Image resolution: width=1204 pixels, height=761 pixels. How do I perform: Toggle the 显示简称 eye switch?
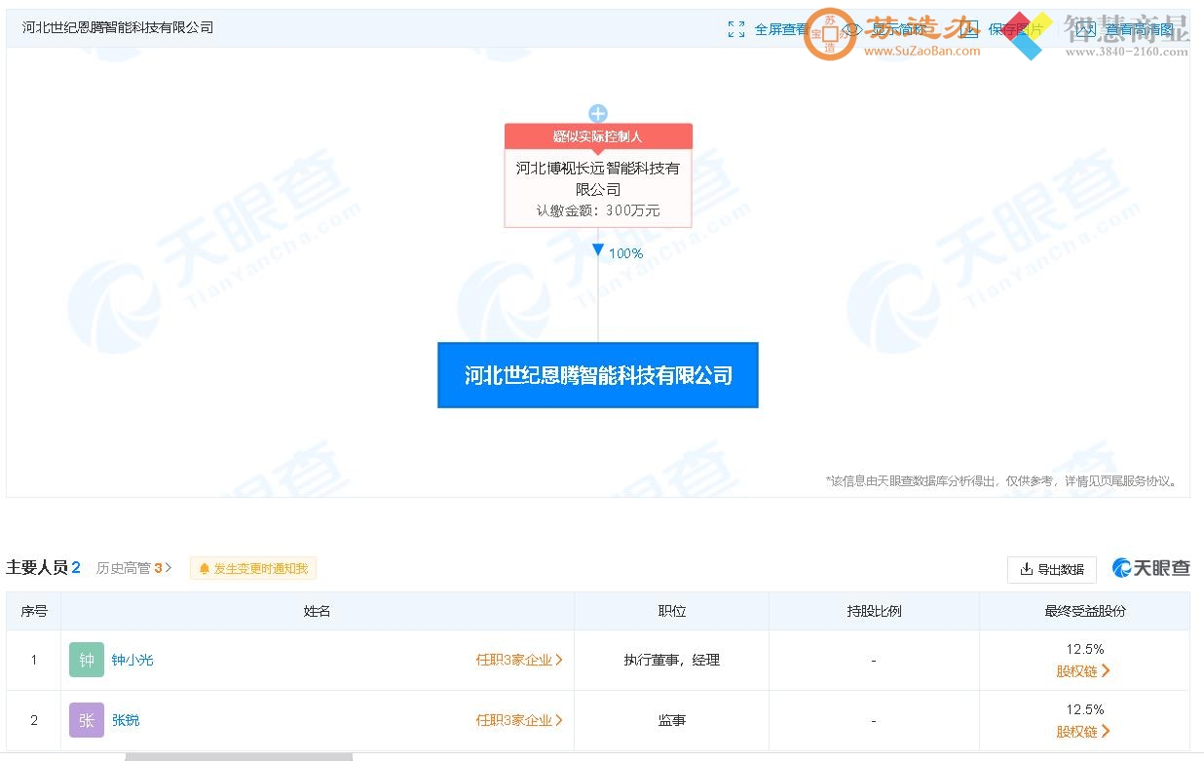pyautogui.click(x=851, y=28)
